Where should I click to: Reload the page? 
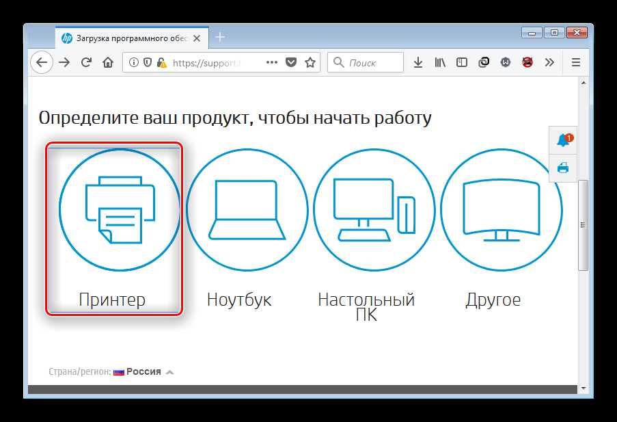tap(86, 62)
